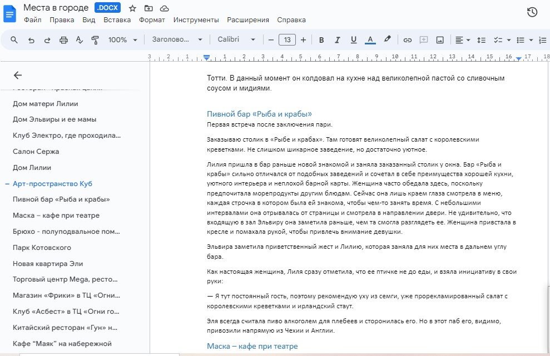
Task: Jump to outline item Салон Сержа
Action: 36,152
